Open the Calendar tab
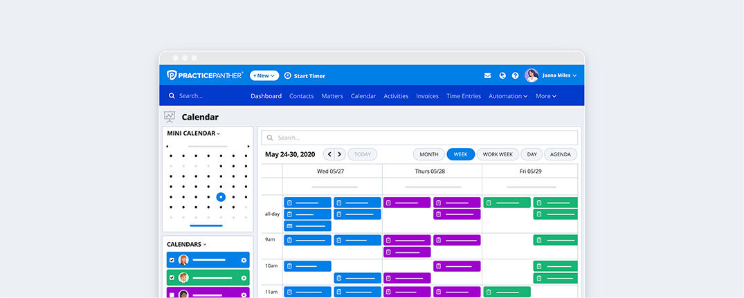 coord(363,96)
